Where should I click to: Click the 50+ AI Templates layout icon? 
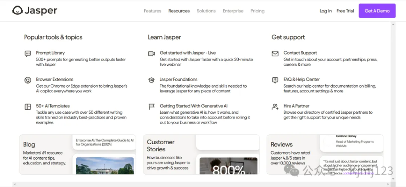[28, 107]
